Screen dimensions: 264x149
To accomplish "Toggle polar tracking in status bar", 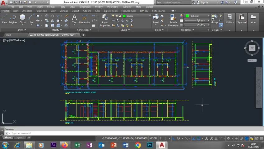I will coord(178,138).
